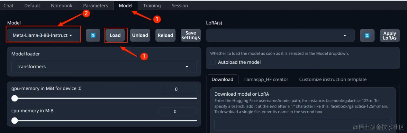The image size is (407, 133).
Task: Adjust the gpu-memory slider for device 0
Action: pos(104,98)
